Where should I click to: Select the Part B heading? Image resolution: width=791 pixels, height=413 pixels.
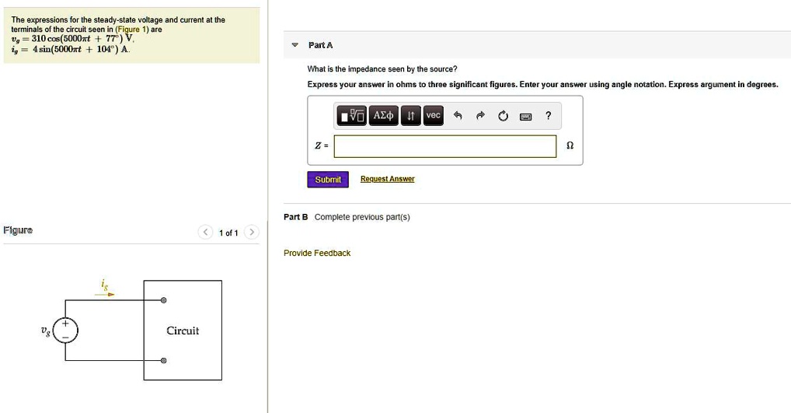click(295, 217)
